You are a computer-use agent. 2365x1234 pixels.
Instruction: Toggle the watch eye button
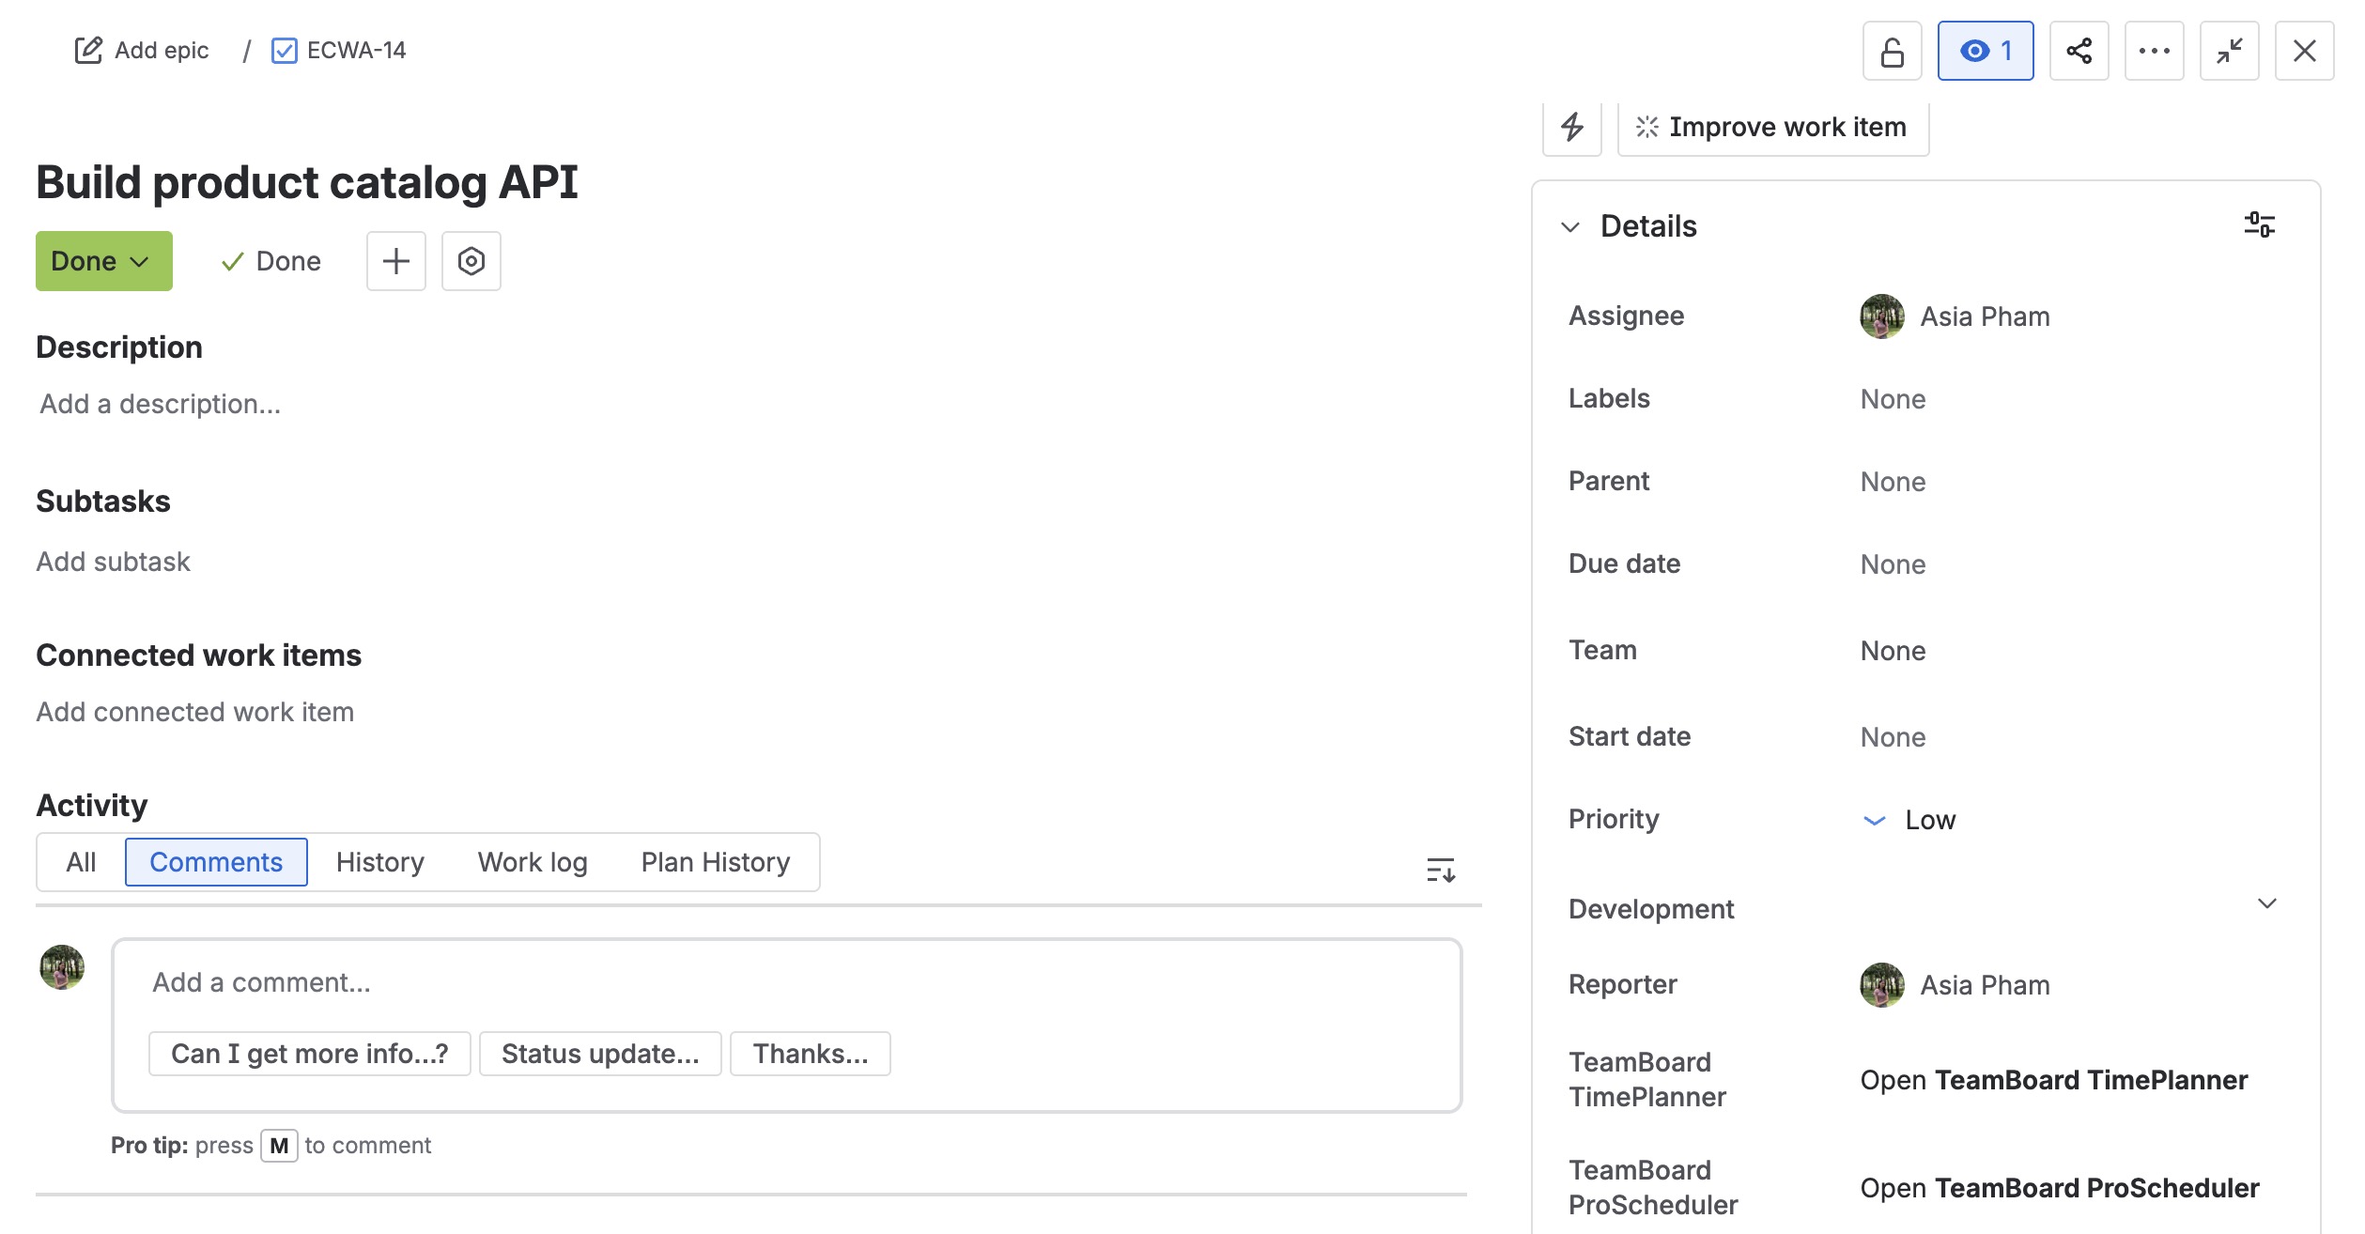pos(1985,51)
